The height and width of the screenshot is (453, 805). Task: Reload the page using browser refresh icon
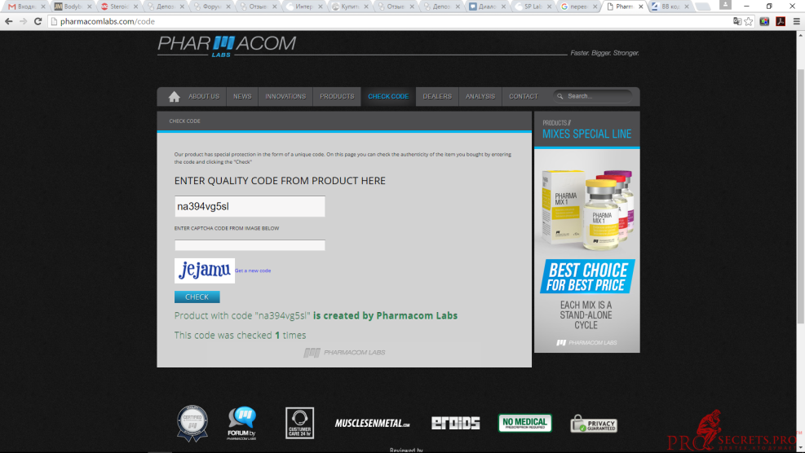[x=38, y=21]
